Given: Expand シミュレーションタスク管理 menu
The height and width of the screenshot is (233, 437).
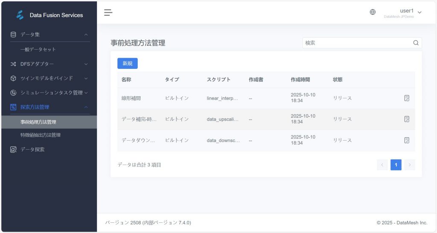Looking at the screenshot, I should click(x=86, y=93).
